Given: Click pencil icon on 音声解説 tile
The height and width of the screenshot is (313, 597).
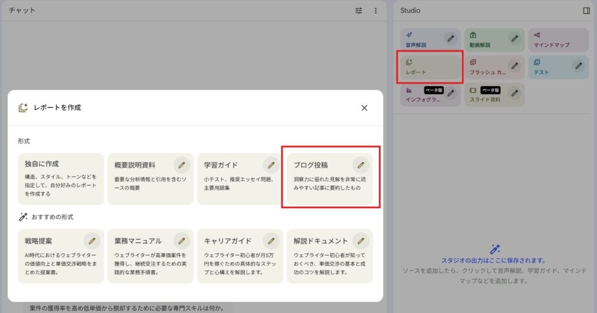Looking at the screenshot, I should coord(450,38).
